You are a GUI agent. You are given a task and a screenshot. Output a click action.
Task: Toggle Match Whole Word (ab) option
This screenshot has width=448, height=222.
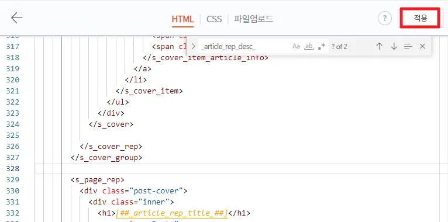[309, 46]
